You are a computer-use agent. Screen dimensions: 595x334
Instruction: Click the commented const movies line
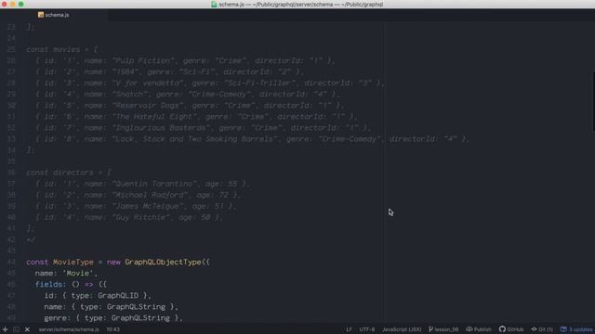pos(62,49)
